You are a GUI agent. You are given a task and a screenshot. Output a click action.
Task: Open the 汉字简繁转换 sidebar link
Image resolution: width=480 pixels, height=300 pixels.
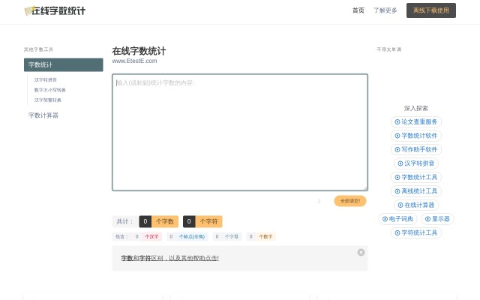[x=48, y=100]
